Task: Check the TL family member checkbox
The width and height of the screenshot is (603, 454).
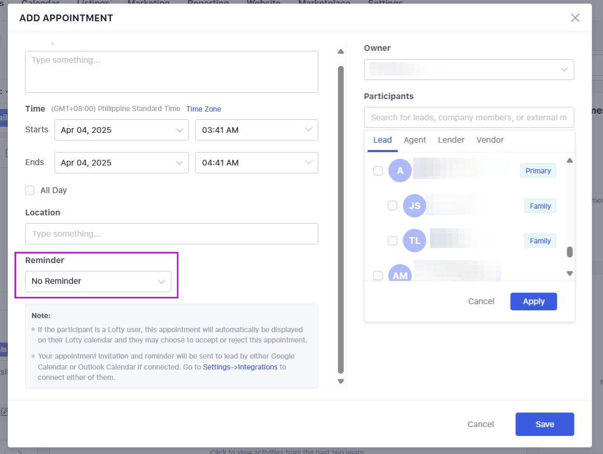Action: click(x=393, y=241)
